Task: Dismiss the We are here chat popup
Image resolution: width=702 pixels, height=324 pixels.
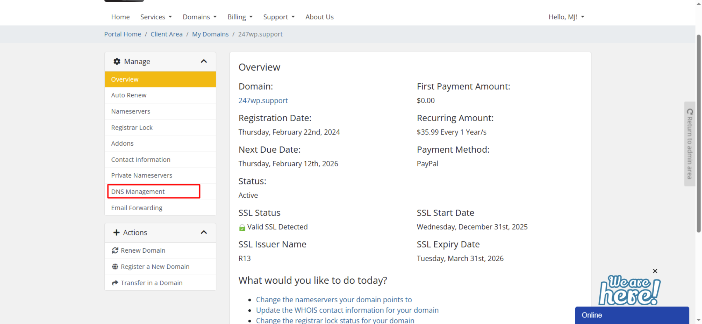Action: tap(655, 271)
